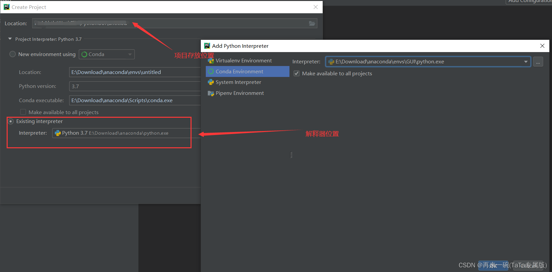Screen dimensions: 552x272
Task: Select the New environment using radio button
Action: pyautogui.click(x=13, y=54)
